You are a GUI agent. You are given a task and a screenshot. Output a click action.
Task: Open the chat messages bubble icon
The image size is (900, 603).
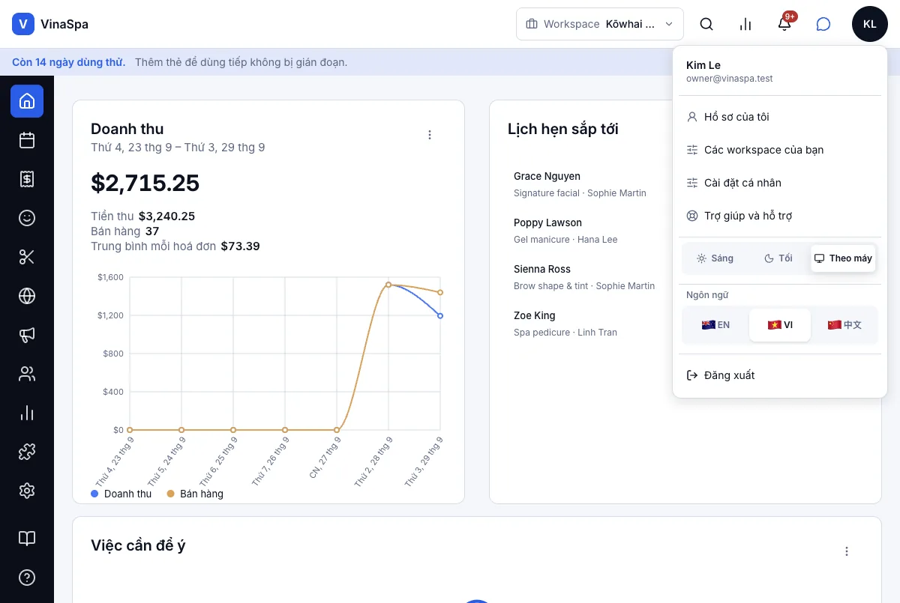[x=823, y=24]
